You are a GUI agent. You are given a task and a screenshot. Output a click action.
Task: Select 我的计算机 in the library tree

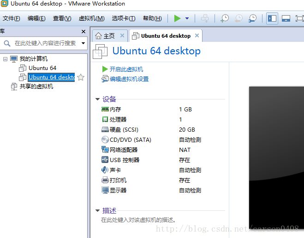pos(34,58)
